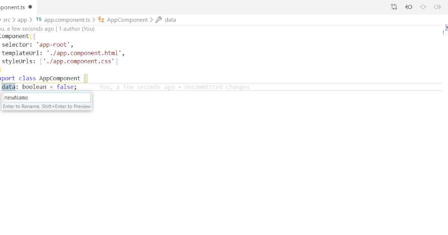Select data in the breadcrumb bar
This screenshot has width=448, height=235.
coord(170,20)
